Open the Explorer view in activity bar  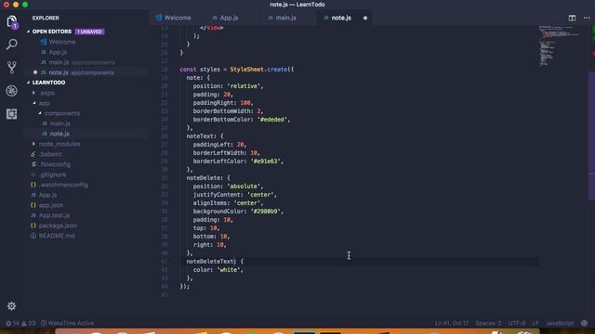12,21
